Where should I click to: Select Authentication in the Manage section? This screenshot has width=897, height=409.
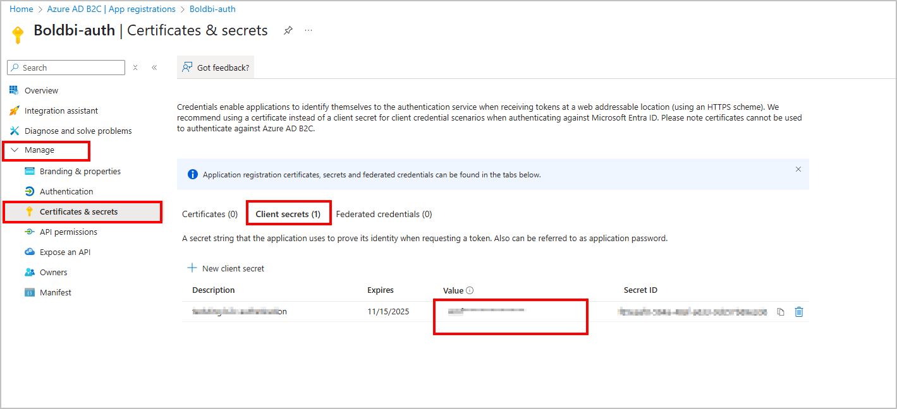point(66,191)
